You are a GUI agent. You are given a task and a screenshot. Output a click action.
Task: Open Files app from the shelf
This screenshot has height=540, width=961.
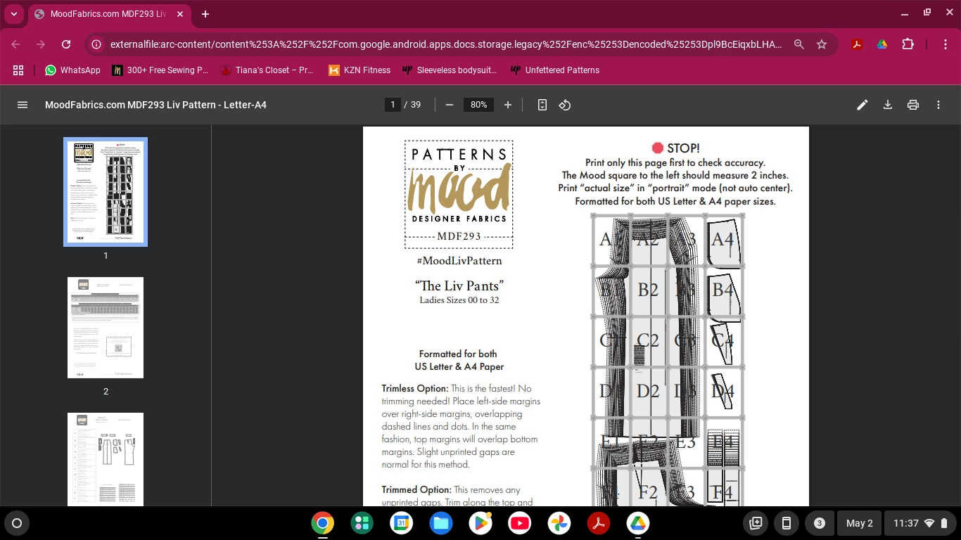(x=441, y=523)
